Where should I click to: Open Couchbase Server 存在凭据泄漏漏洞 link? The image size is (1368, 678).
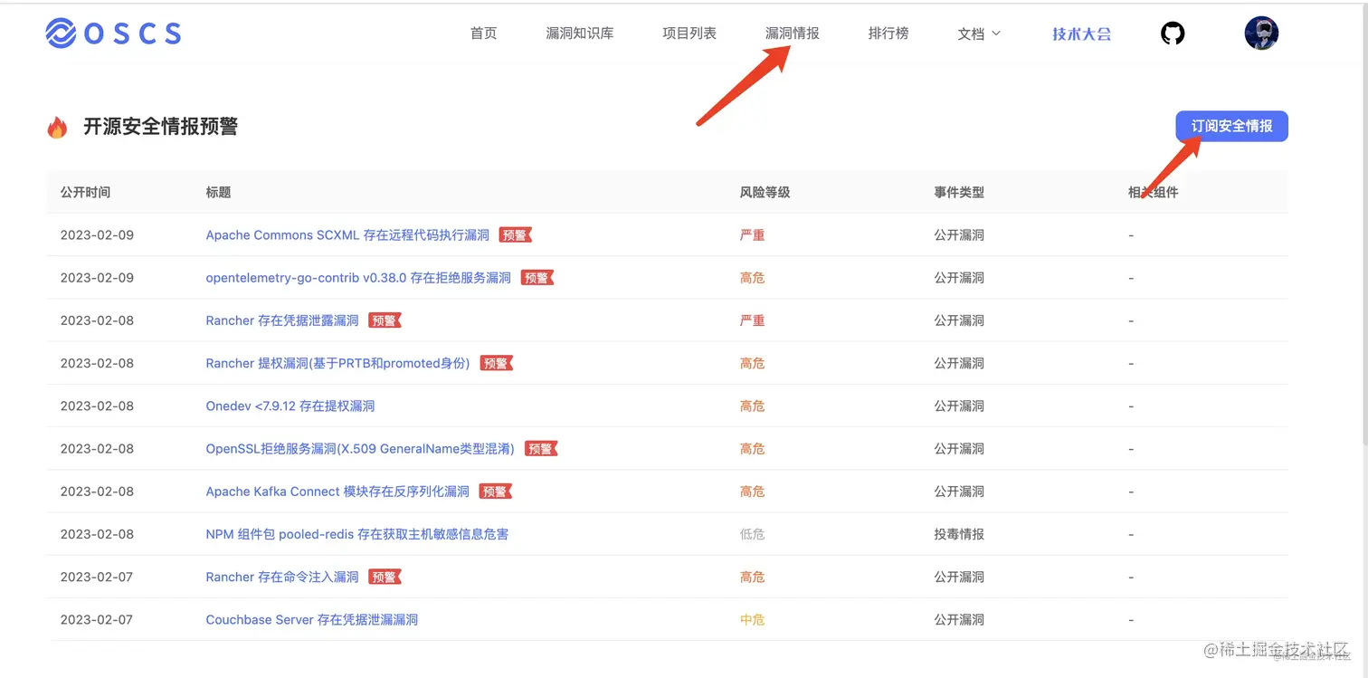[x=312, y=620]
